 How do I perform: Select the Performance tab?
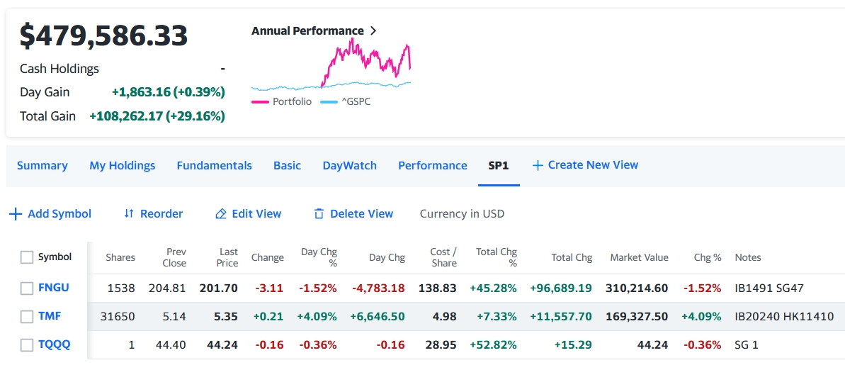pyautogui.click(x=432, y=165)
